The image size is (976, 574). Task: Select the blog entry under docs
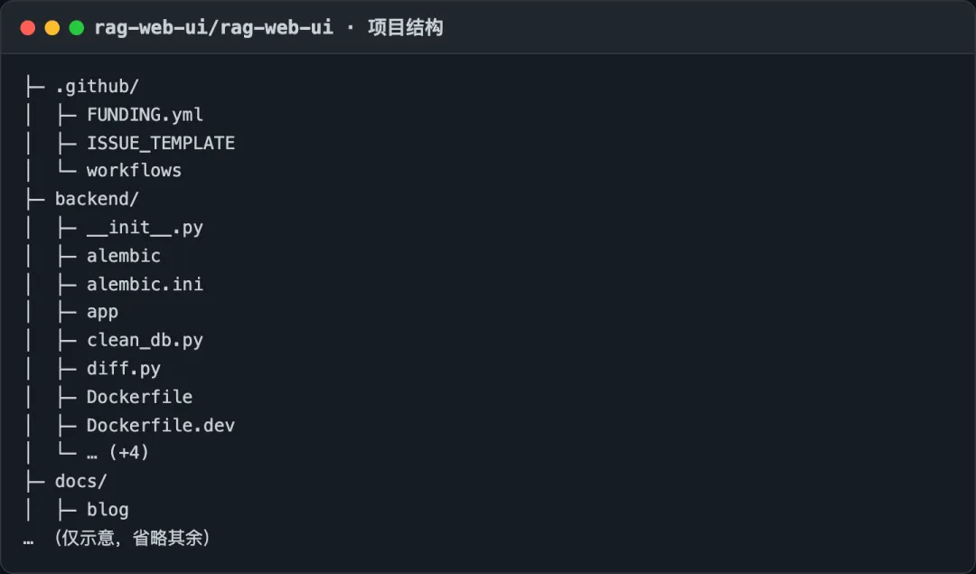pyautogui.click(x=108, y=510)
